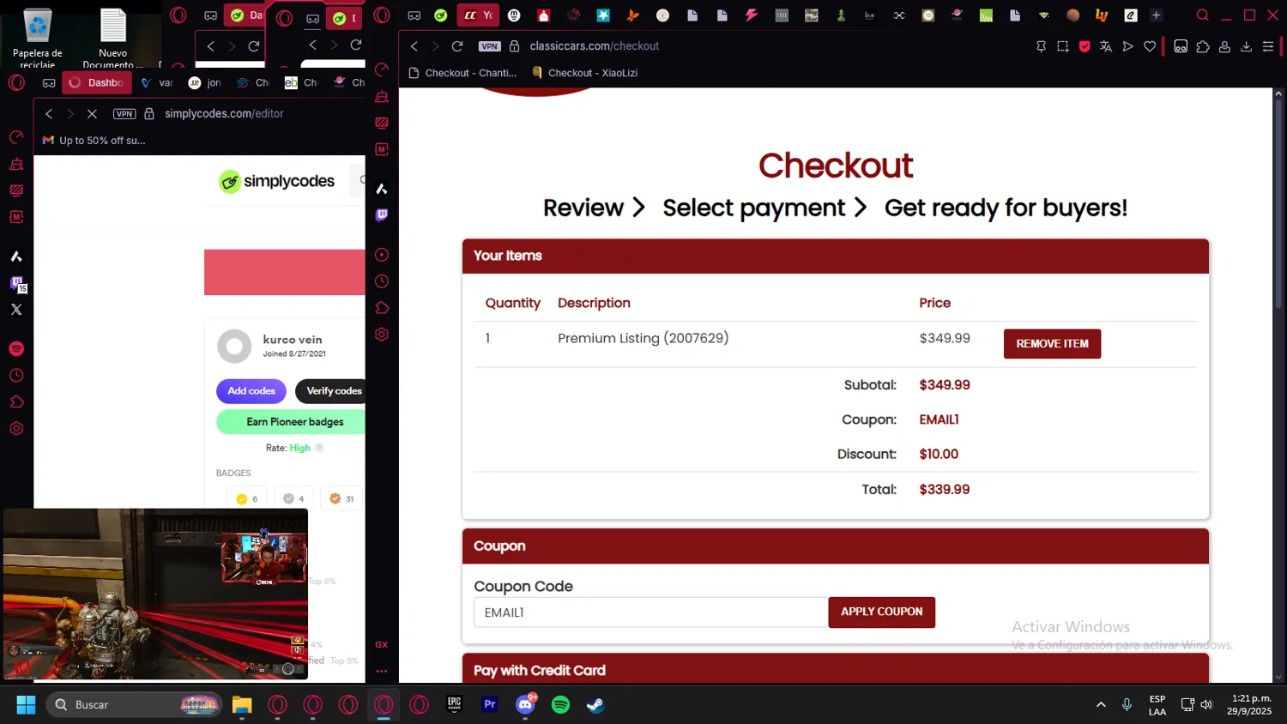This screenshot has width=1287, height=724.
Task: Stop loading the simplycodes page
Action: (x=92, y=113)
